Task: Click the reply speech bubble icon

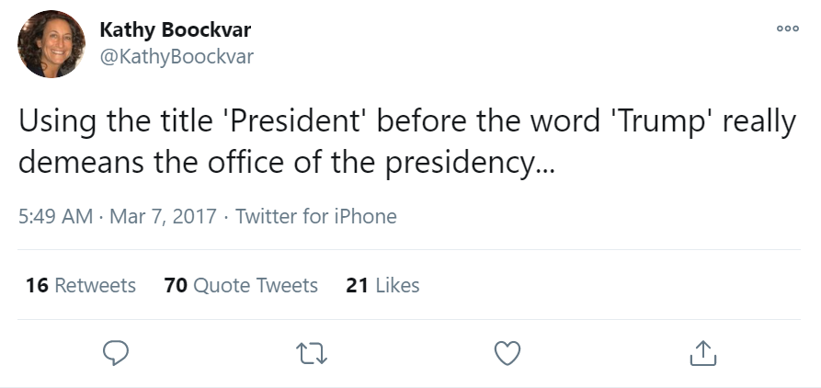Action: pos(115,351)
